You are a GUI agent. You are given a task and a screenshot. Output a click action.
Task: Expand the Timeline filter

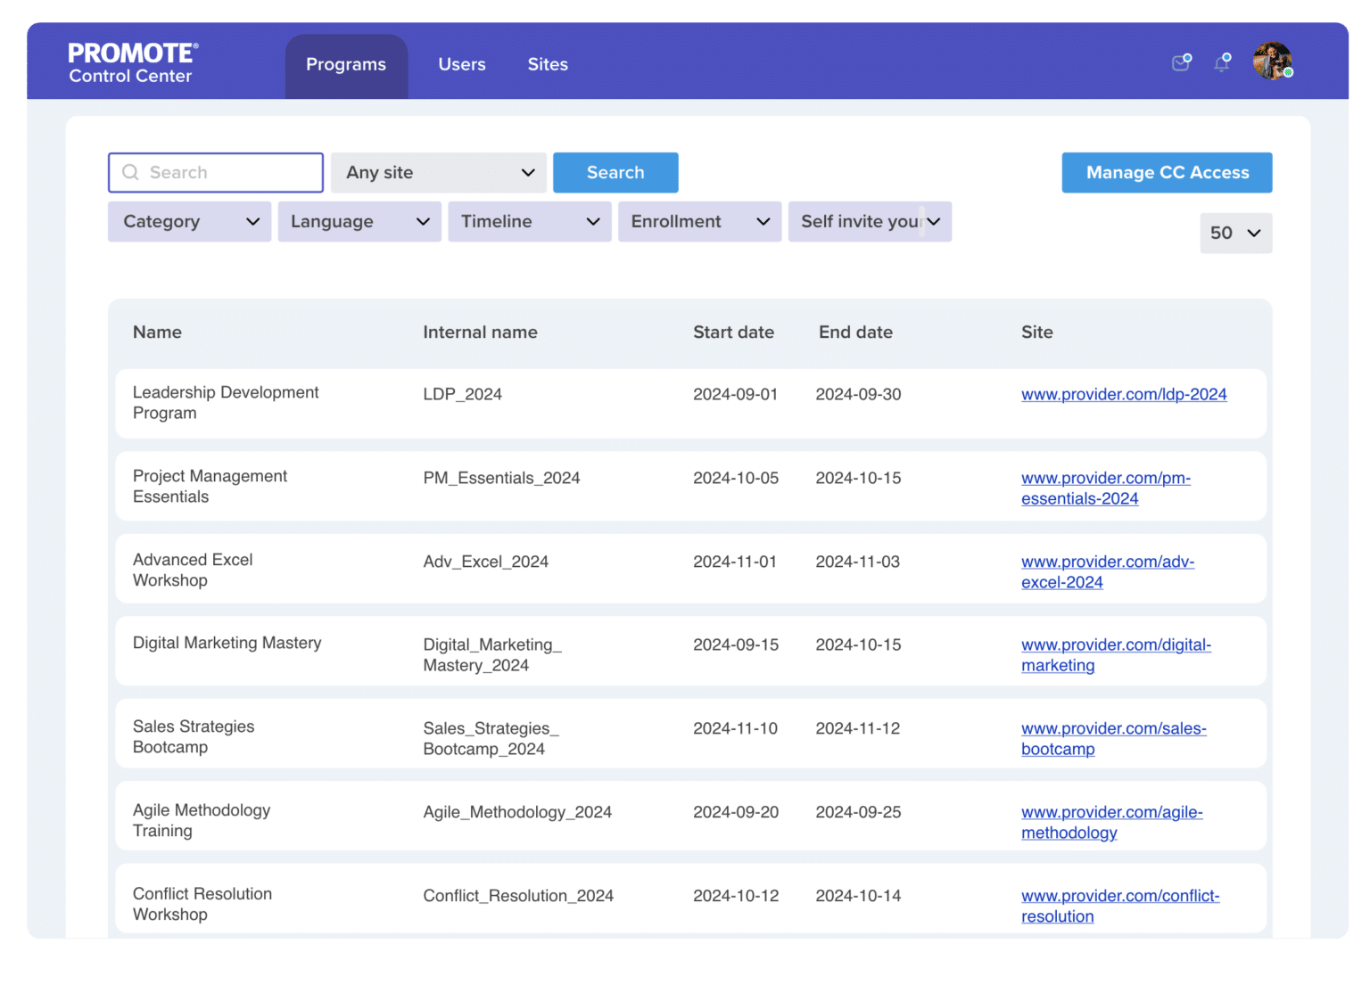click(x=530, y=221)
